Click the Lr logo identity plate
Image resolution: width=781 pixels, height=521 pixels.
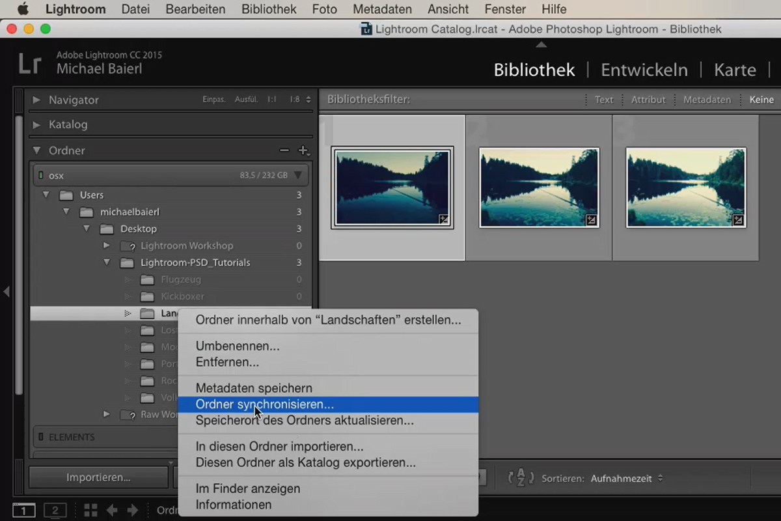click(x=30, y=64)
